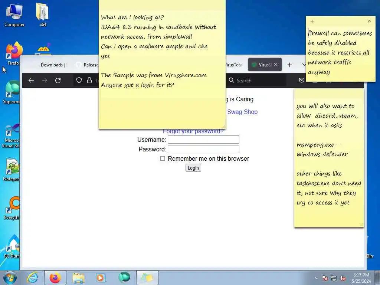Switch to the Releases tab
The height and width of the screenshot is (285, 380).
pos(86,65)
